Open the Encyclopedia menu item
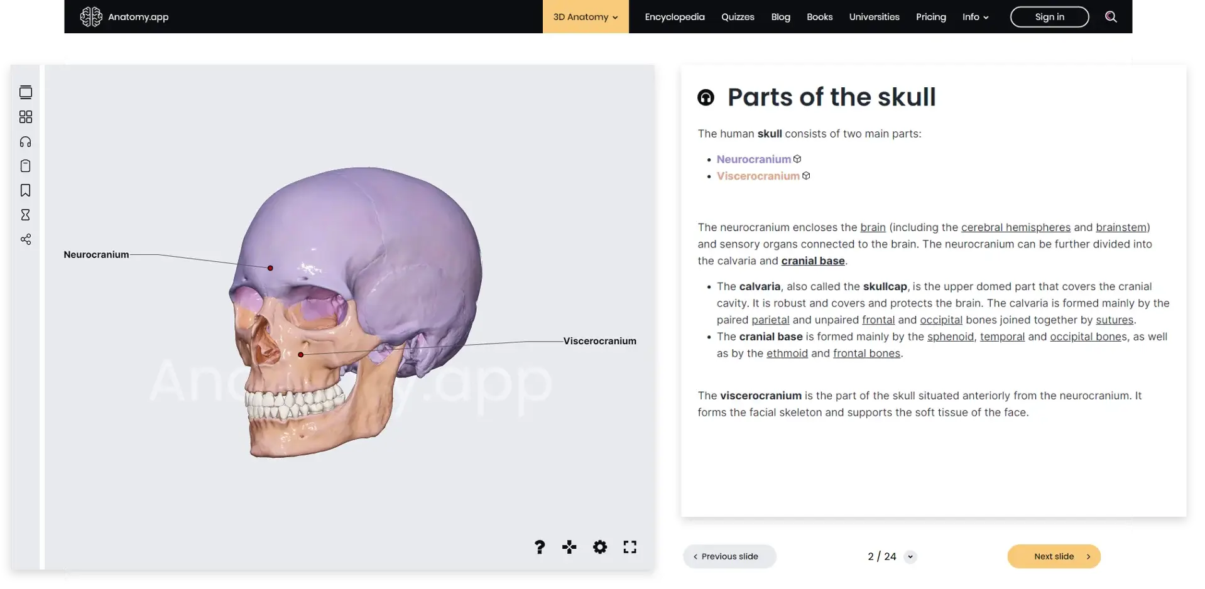The width and height of the screenshot is (1205, 589). (x=674, y=17)
